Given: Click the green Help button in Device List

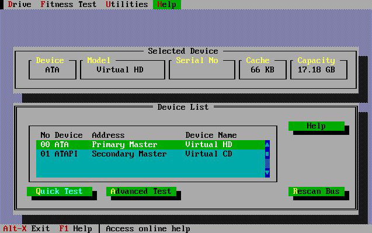Looking at the screenshot, I should [317, 126].
